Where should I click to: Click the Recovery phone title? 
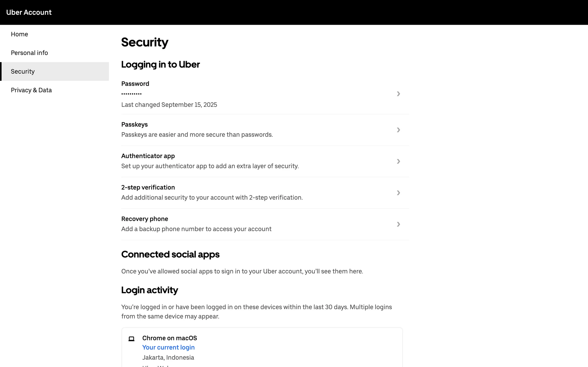pos(145,219)
